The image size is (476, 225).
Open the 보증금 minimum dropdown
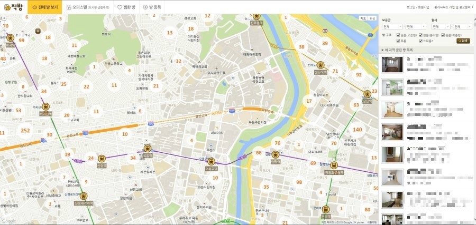click(392, 27)
